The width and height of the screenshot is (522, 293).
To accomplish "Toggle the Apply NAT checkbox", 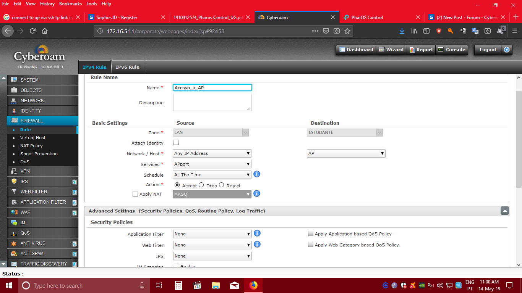I will point(135,194).
